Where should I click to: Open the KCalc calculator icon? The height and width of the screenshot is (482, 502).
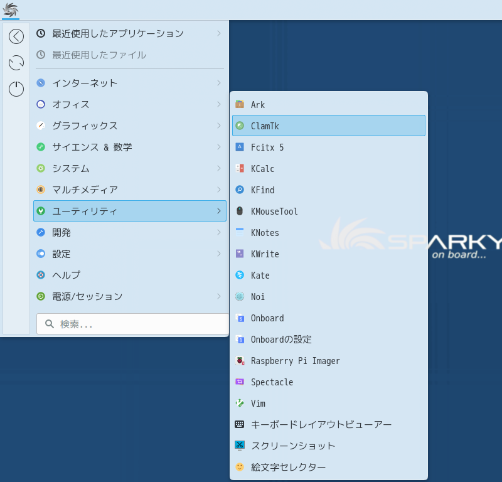tap(240, 168)
